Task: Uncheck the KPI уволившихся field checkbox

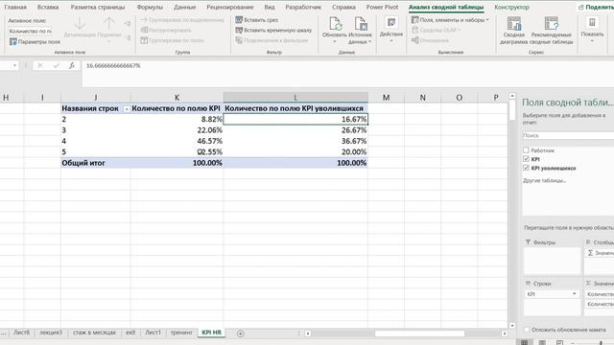Action: coord(526,168)
